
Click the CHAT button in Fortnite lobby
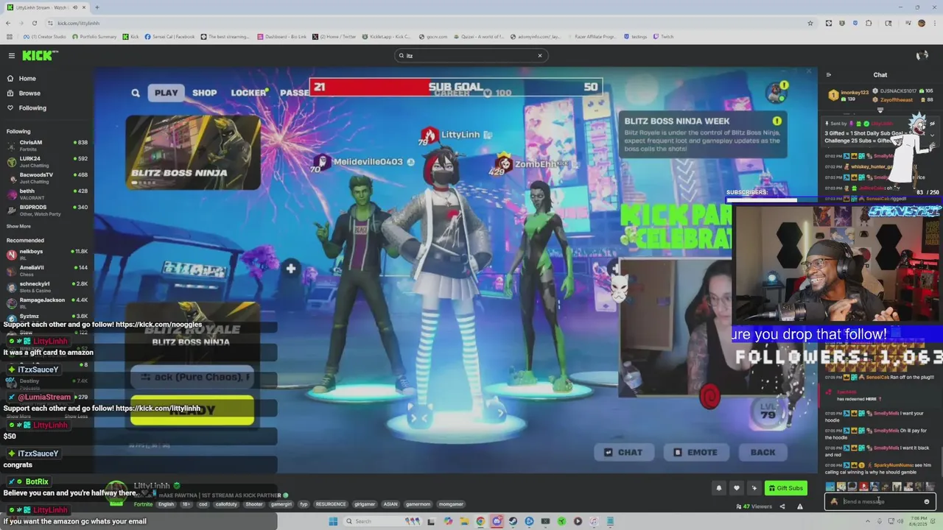click(624, 452)
